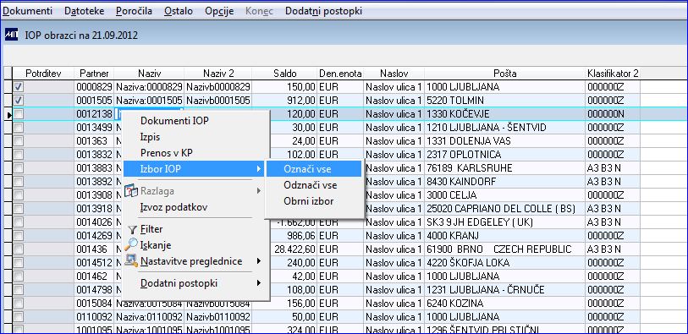The height and width of the screenshot is (334, 688).
Task: Select the 25020 CAPRIANO DEL COLLE cell
Action: click(504, 209)
